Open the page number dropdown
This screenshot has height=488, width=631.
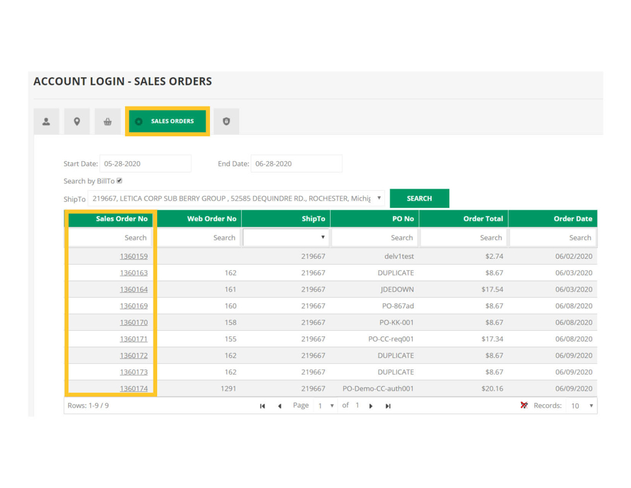point(326,406)
